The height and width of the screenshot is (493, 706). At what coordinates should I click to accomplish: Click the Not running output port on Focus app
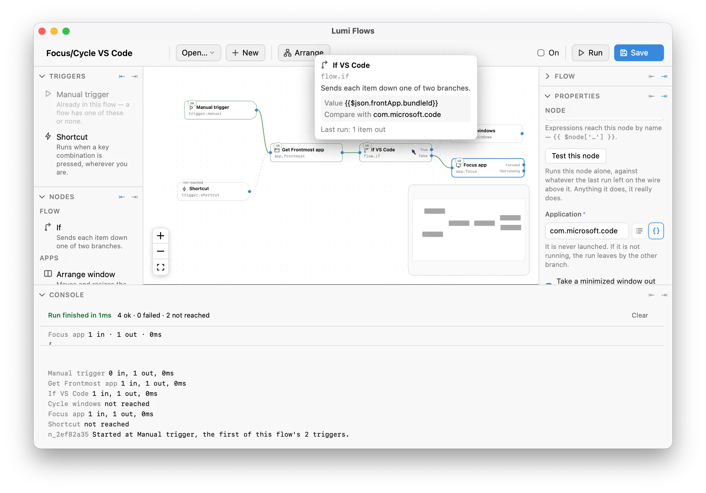tap(524, 171)
